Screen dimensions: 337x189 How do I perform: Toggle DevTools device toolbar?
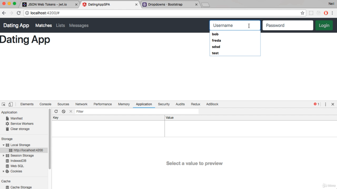(x=10, y=104)
